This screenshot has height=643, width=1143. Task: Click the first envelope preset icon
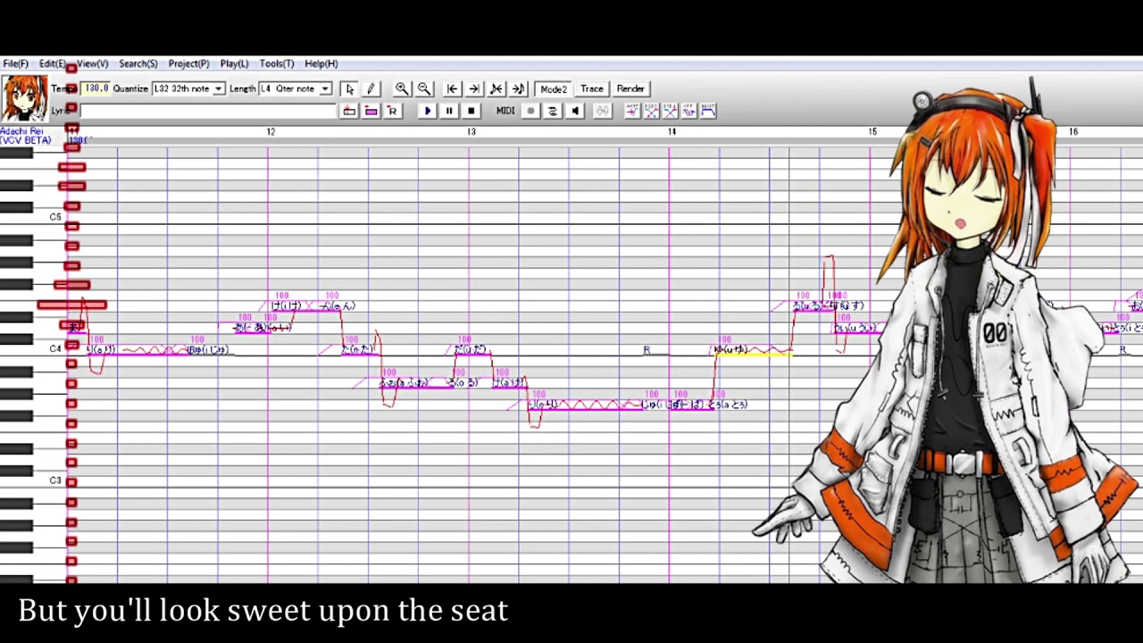click(x=632, y=111)
